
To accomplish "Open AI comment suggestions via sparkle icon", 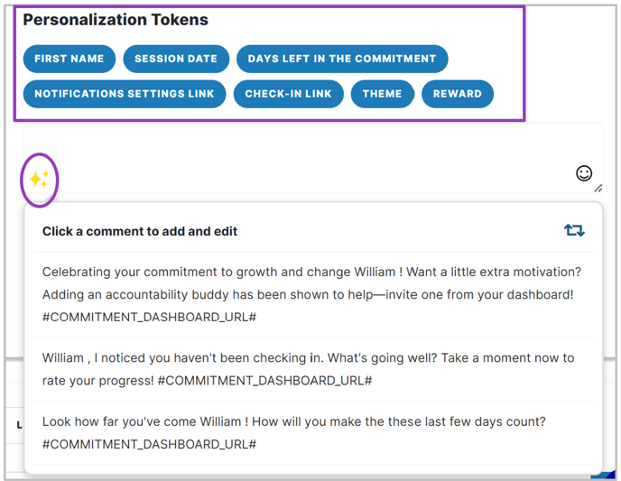I will tap(39, 180).
